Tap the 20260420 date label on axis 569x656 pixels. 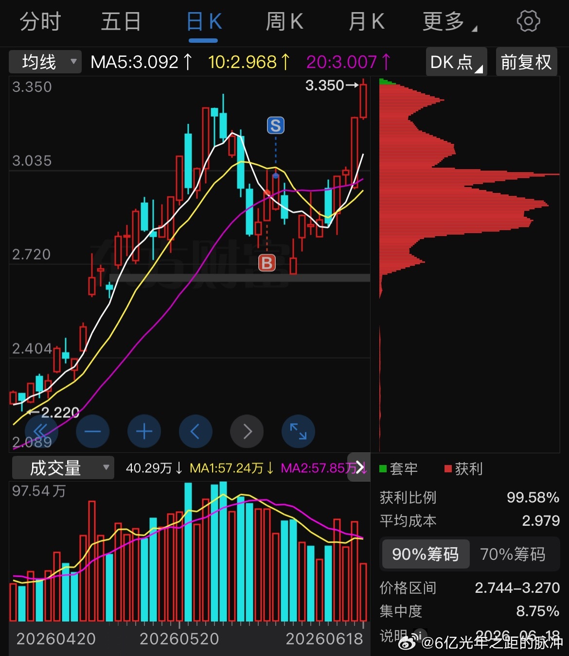(56, 639)
